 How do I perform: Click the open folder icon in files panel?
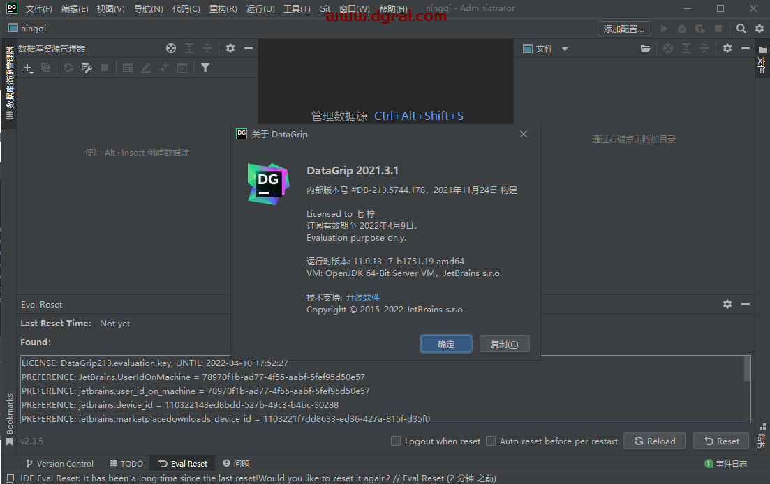pos(645,48)
